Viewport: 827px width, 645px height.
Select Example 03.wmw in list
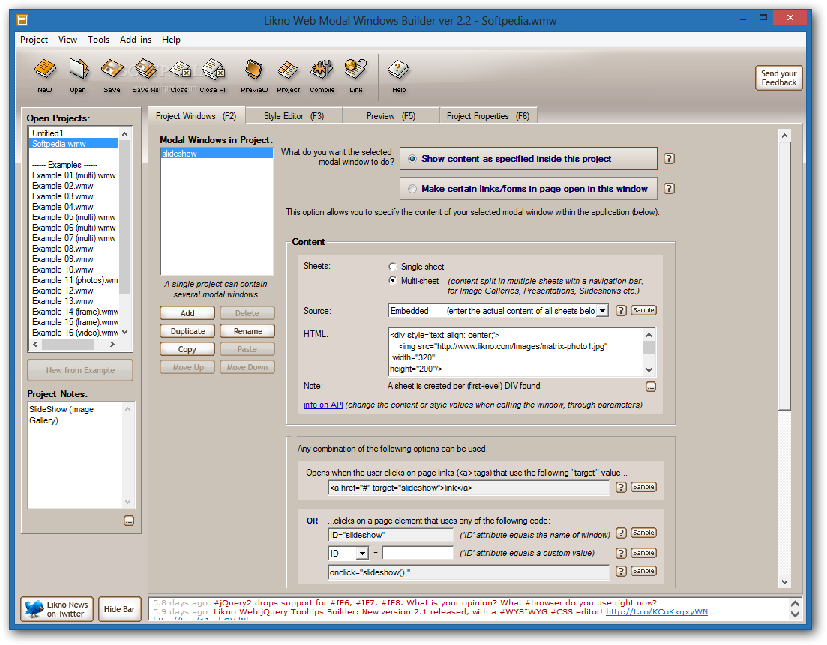(73, 196)
